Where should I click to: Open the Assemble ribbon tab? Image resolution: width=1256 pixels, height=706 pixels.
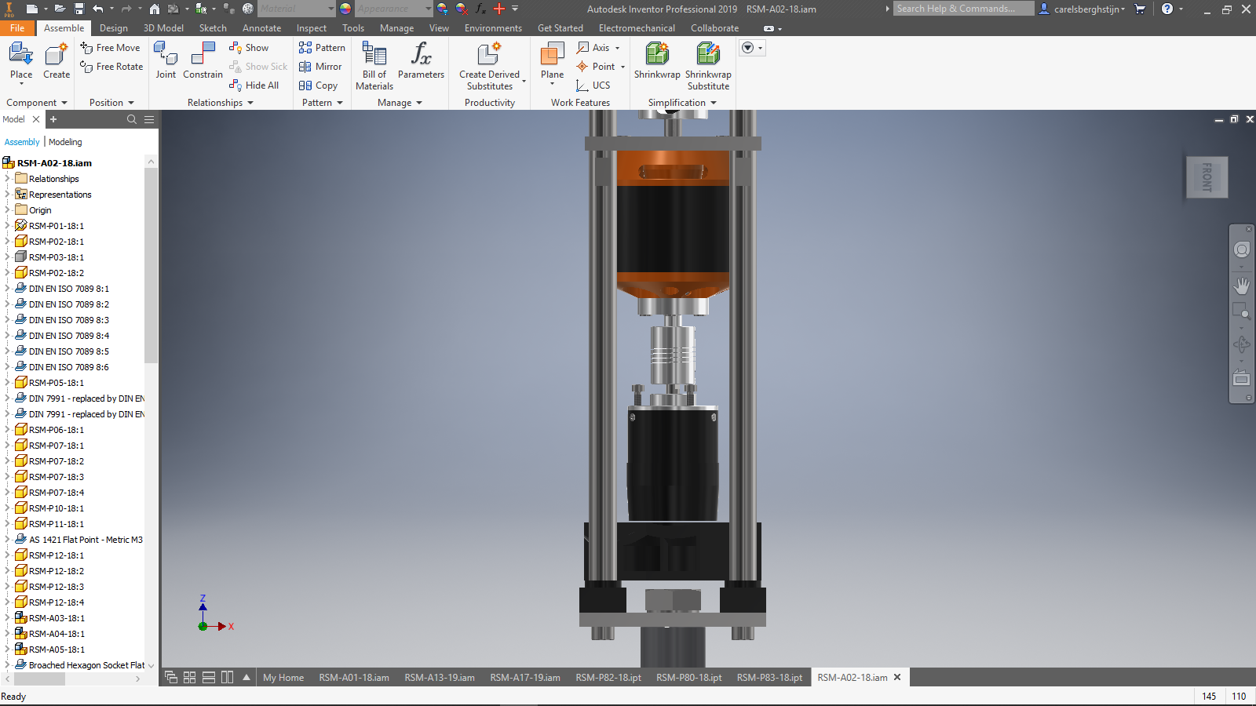tap(64, 28)
